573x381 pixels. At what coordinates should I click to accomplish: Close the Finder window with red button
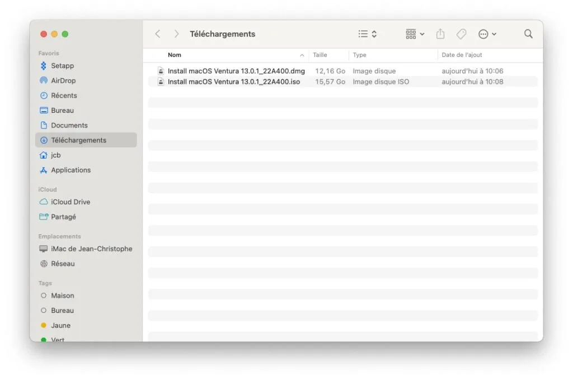[44, 34]
